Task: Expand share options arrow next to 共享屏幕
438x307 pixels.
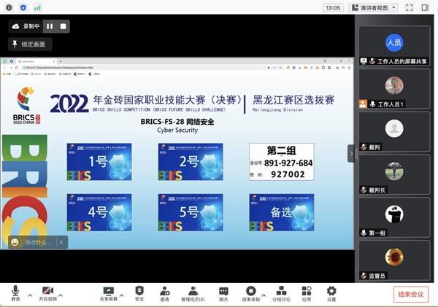Action: [122, 295]
